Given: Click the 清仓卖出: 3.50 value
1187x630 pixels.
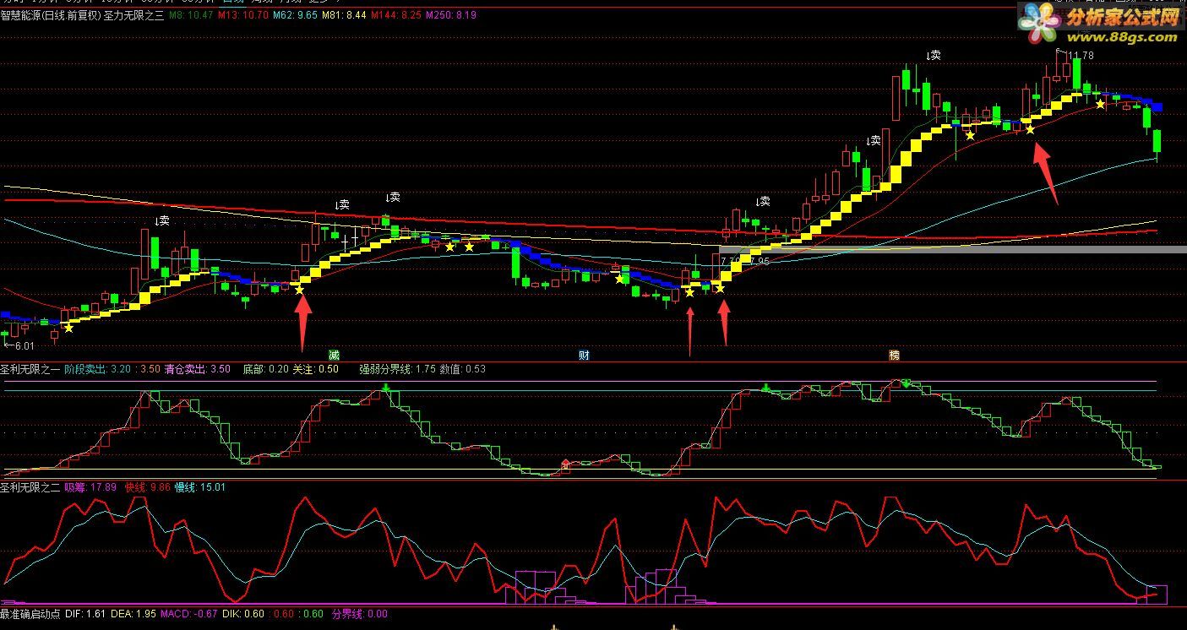Looking at the screenshot, I should [x=197, y=369].
